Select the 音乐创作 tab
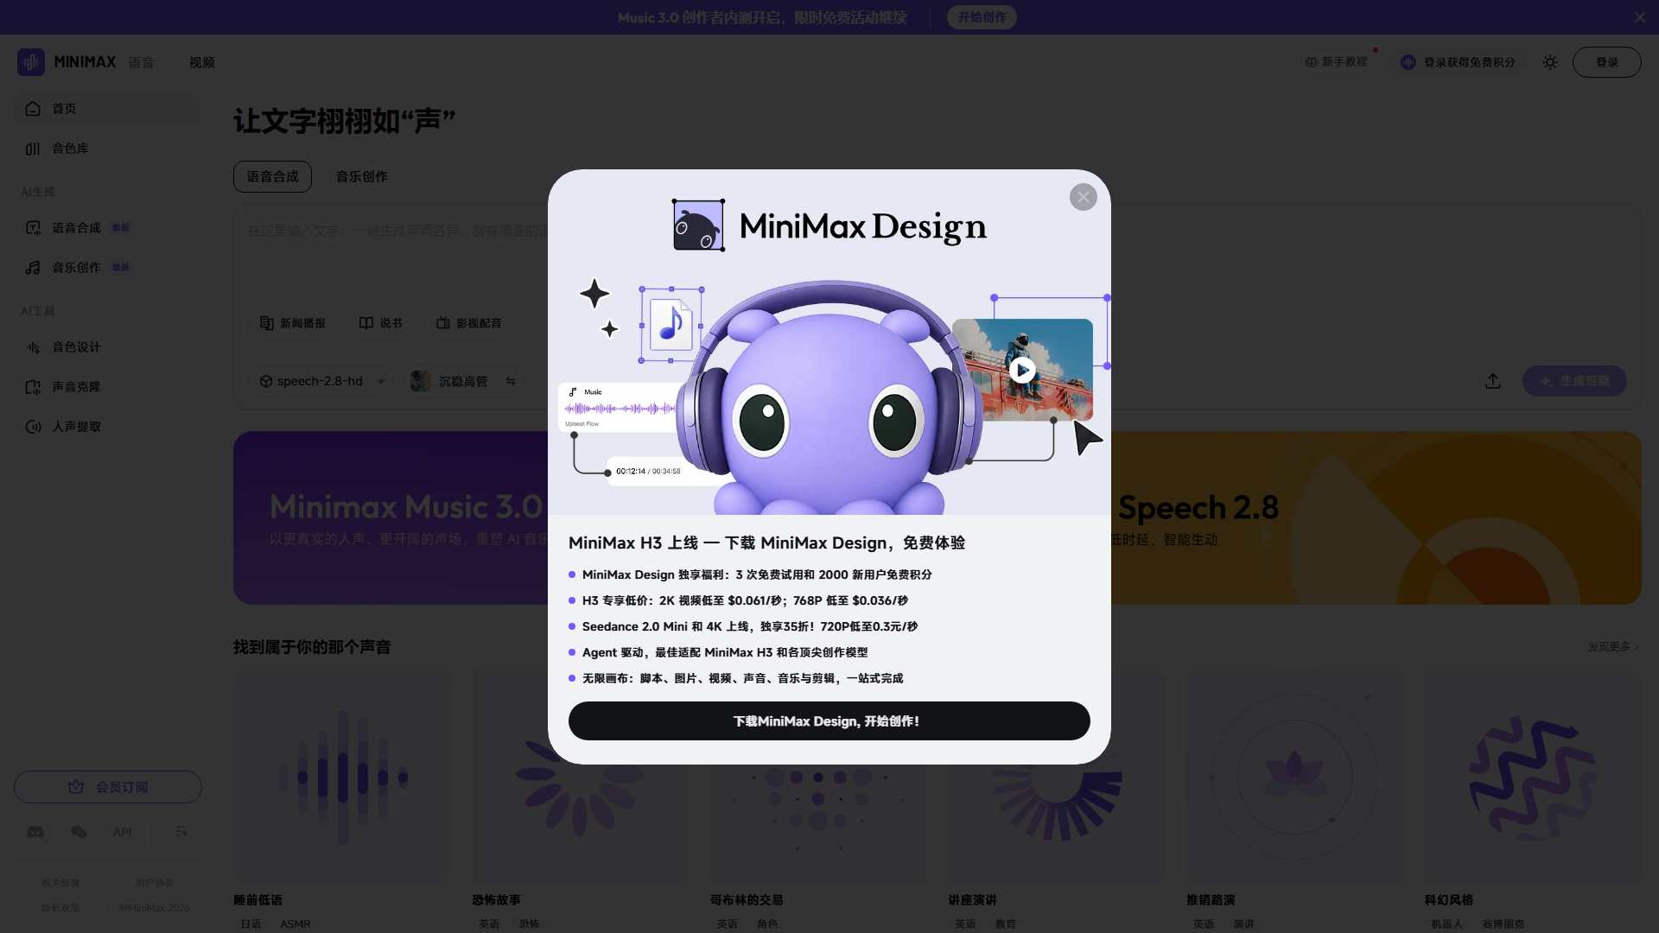Screen dimensions: 1659x933 coord(361,176)
